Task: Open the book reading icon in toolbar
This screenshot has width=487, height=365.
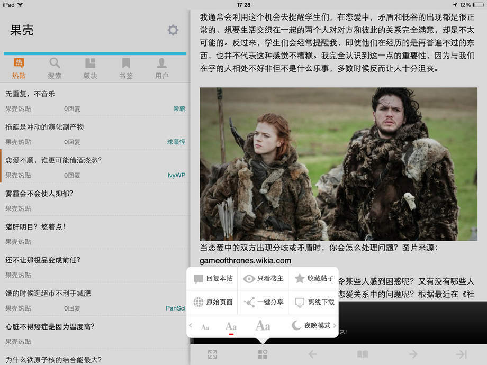Action: (x=362, y=354)
